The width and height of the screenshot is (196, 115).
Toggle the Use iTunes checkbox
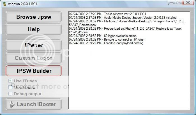(x=10, y=81)
